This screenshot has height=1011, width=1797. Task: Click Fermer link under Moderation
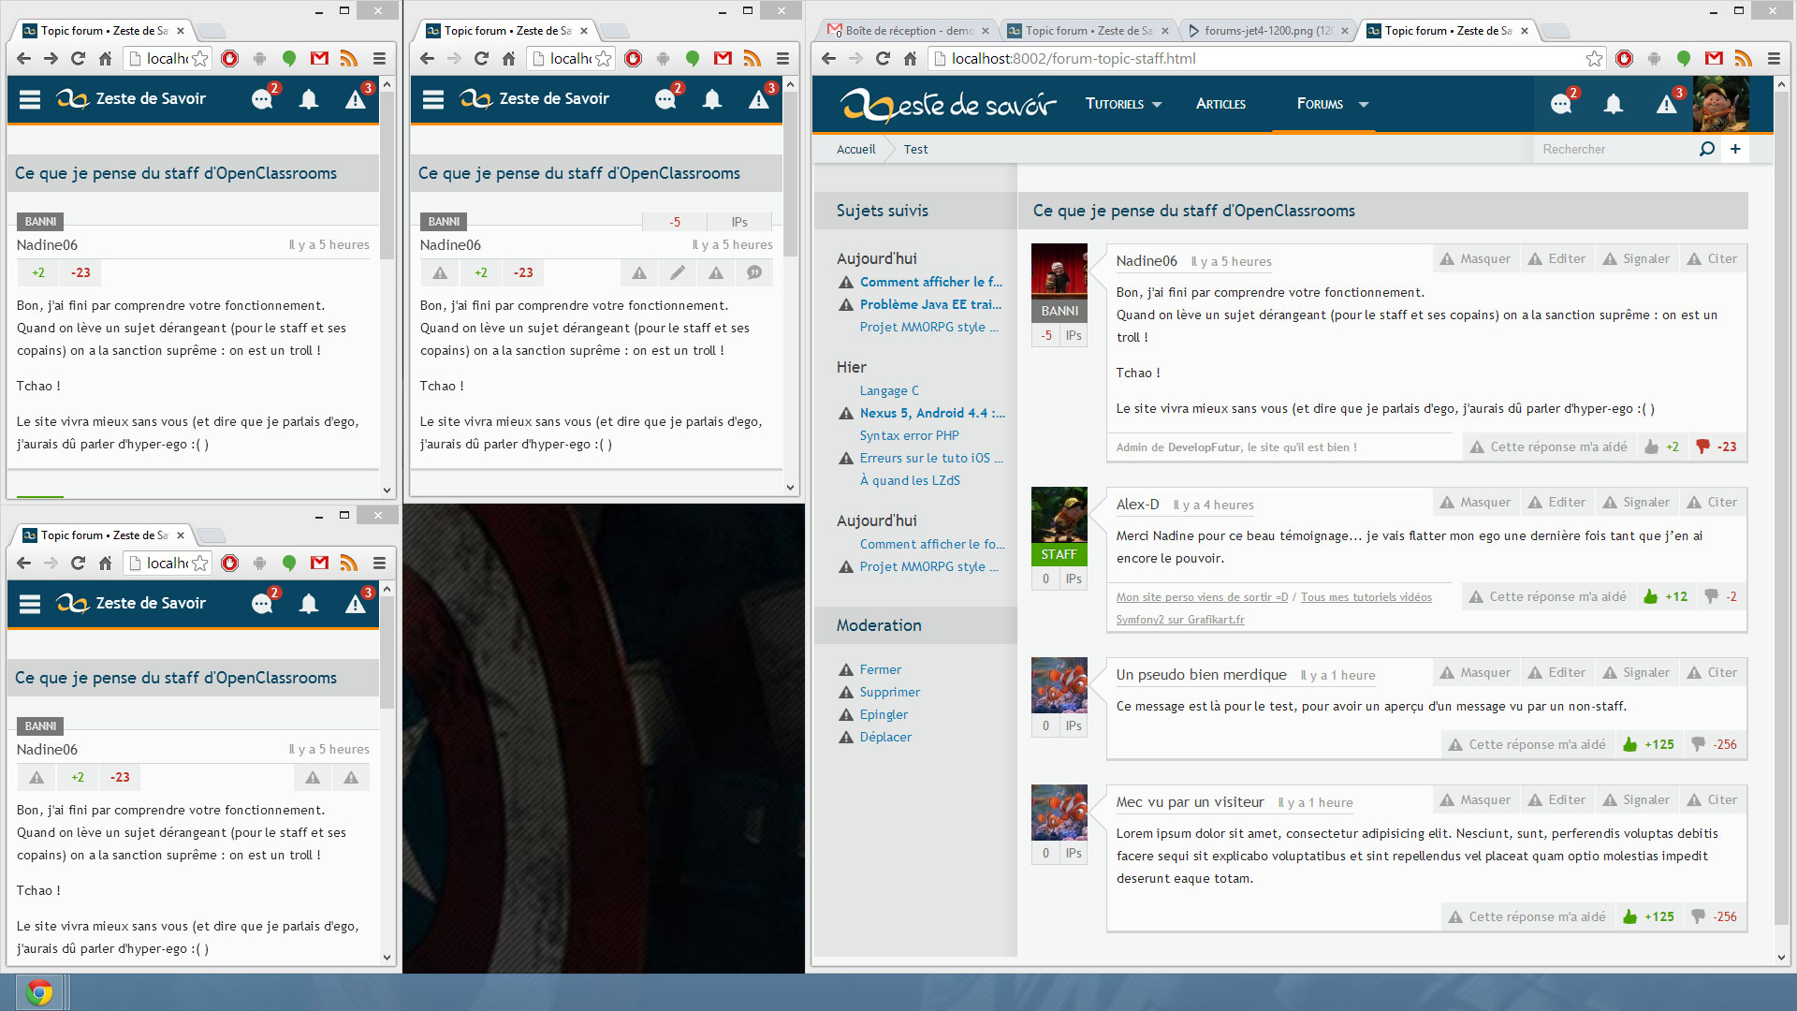pyautogui.click(x=880, y=669)
